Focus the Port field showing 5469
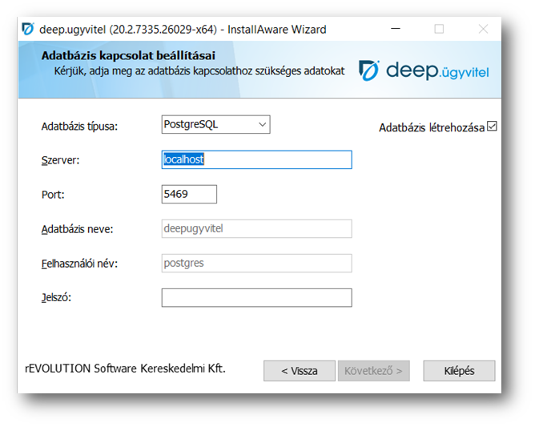This screenshot has height=427, width=535. (x=189, y=195)
